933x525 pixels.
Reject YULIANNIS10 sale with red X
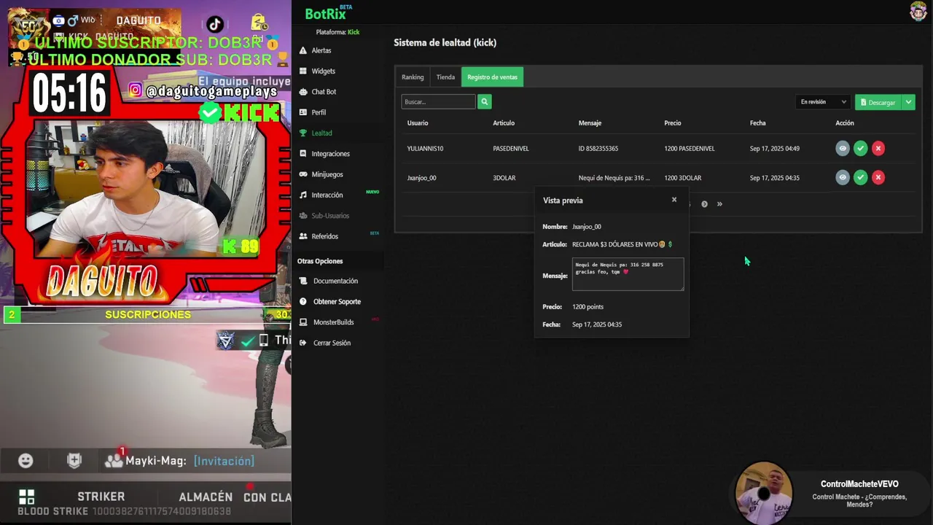(x=878, y=148)
